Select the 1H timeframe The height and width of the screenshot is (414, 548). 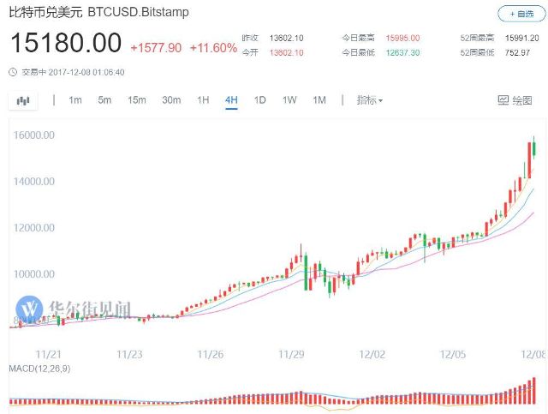click(x=203, y=100)
